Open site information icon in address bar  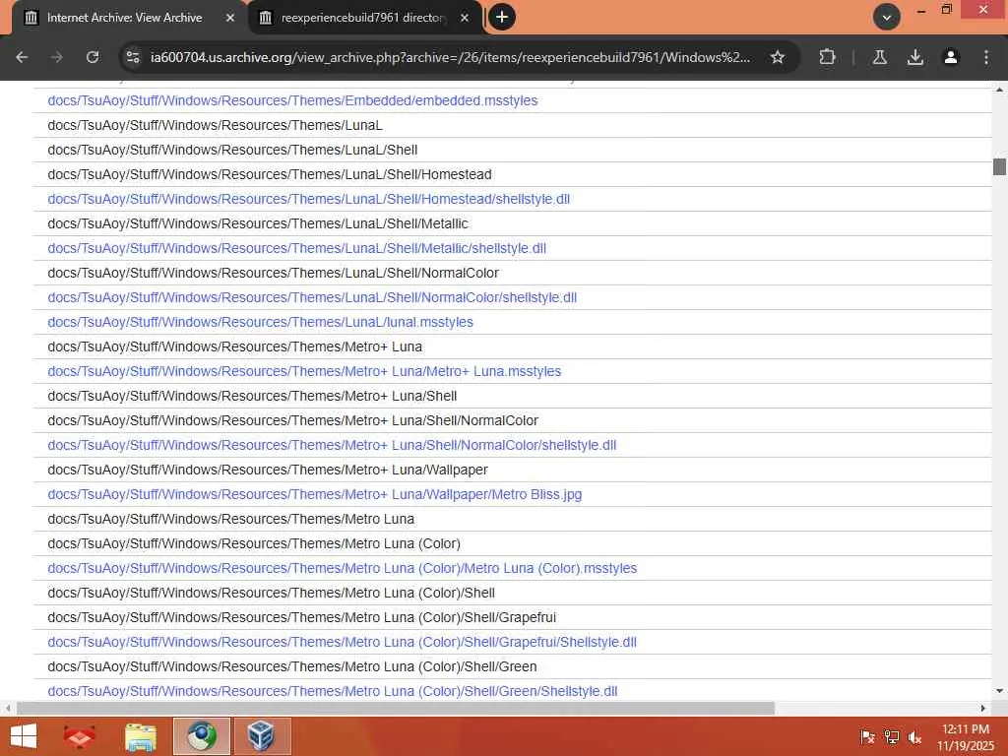pyautogui.click(x=133, y=57)
